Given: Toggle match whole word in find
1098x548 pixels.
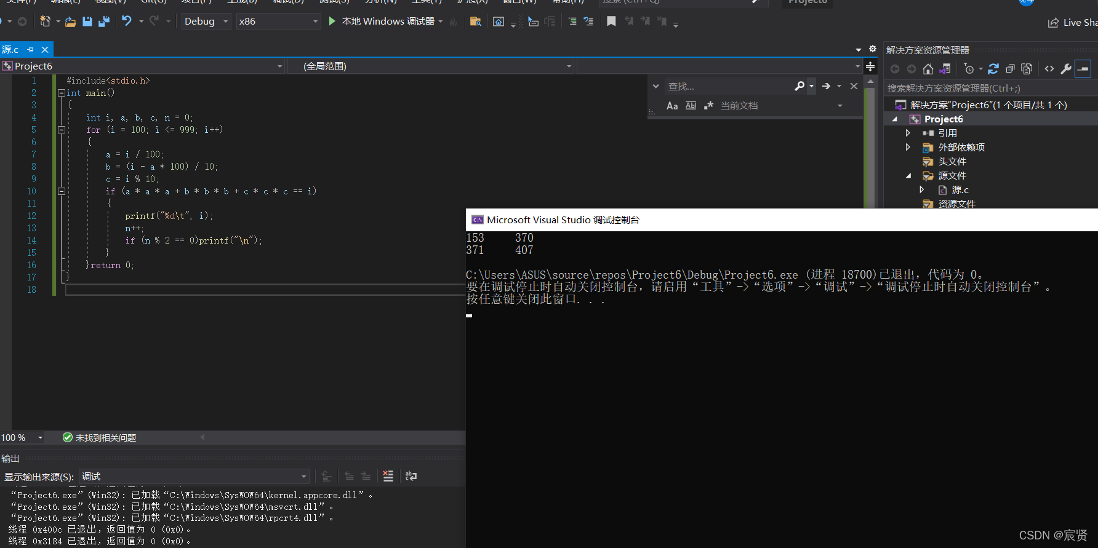Looking at the screenshot, I should click(x=691, y=106).
